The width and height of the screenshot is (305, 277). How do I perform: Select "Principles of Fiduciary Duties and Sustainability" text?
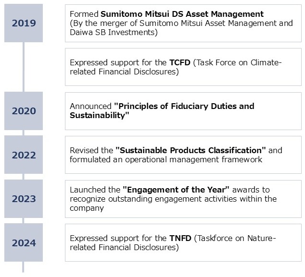coord(162,111)
